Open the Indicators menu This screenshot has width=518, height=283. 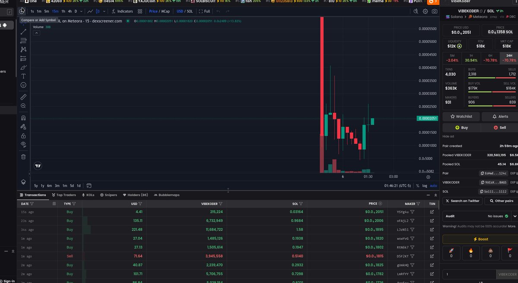click(x=122, y=11)
